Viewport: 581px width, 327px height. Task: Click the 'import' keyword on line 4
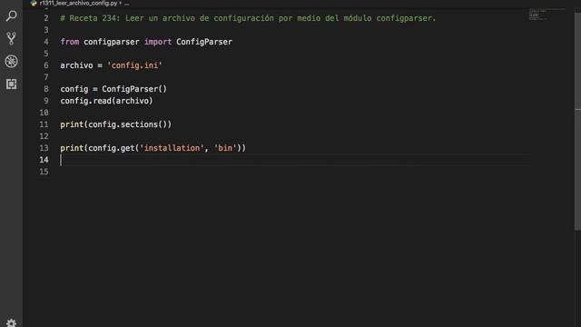pos(158,42)
